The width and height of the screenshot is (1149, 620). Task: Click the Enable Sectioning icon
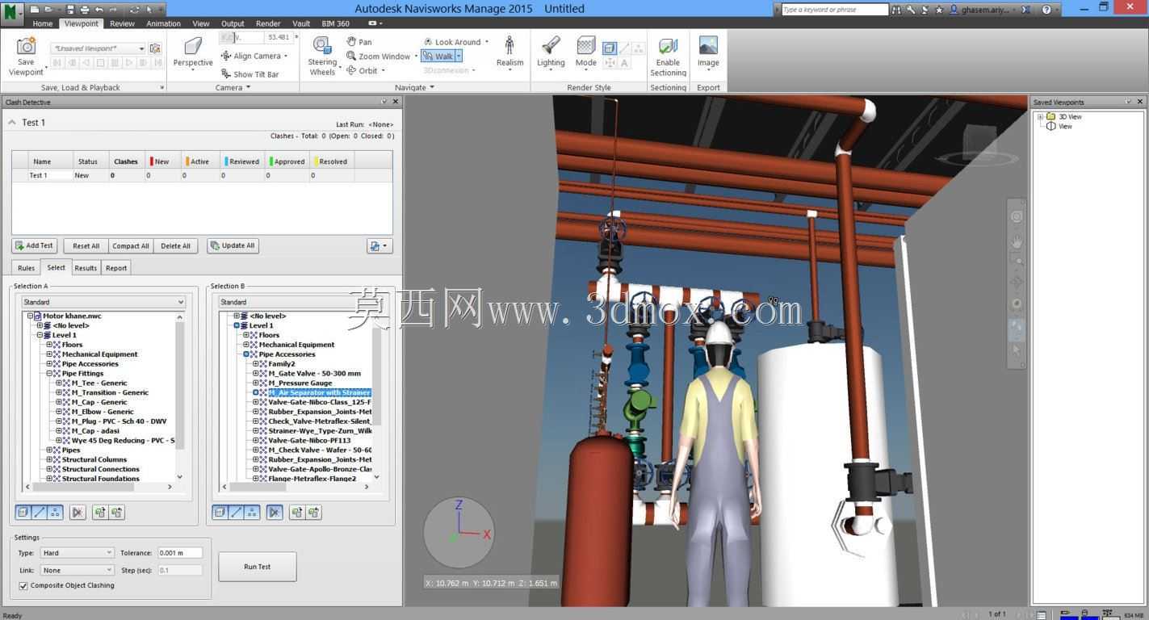[x=668, y=46]
